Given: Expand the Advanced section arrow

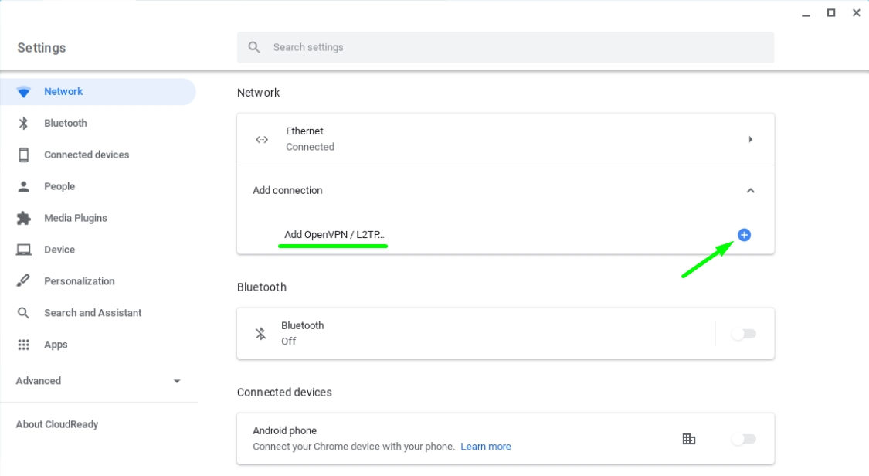Looking at the screenshot, I should coord(177,381).
